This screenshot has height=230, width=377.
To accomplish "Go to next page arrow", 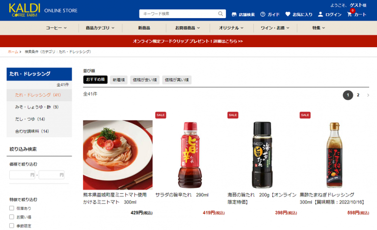I will click(x=368, y=95).
